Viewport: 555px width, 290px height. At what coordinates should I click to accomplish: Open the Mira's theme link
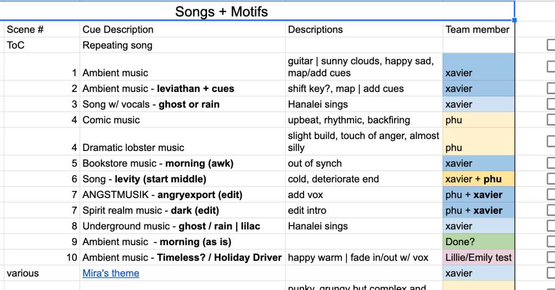click(x=111, y=273)
